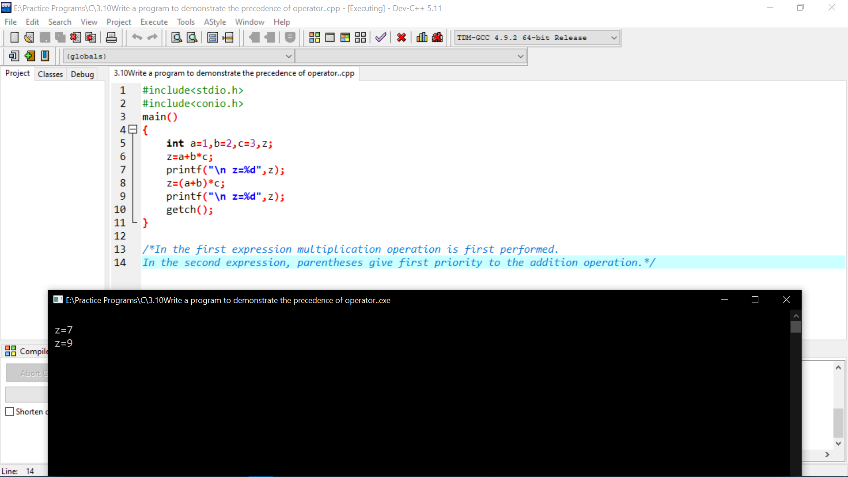
Task: Click the greyed Unindent toolbar icon
Action: pyautogui.click(x=254, y=38)
